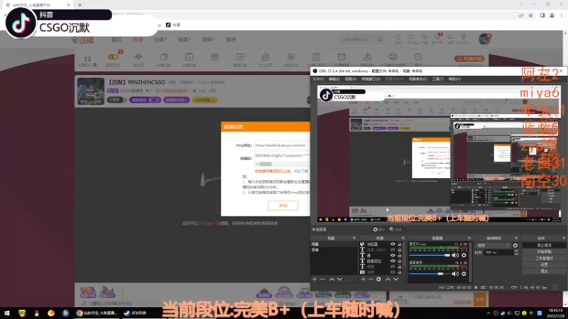Screen dimensions: 568x319
Task: Toggle lock on 文本 (GDI+) source
Action: click(400, 250)
